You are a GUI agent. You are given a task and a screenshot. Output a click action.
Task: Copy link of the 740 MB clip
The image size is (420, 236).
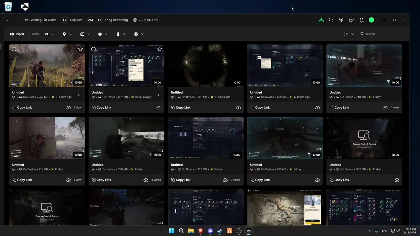[x=340, y=108]
